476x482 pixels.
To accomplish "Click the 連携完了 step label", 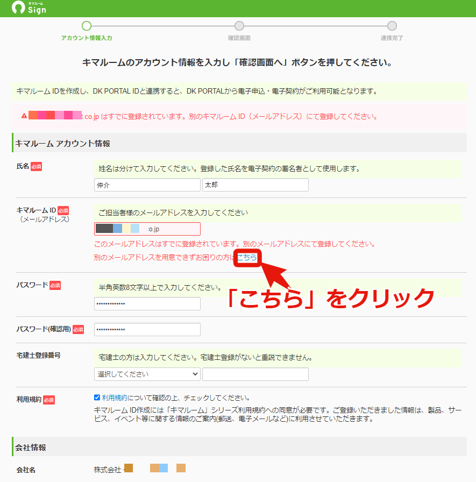I will click(x=392, y=38).
